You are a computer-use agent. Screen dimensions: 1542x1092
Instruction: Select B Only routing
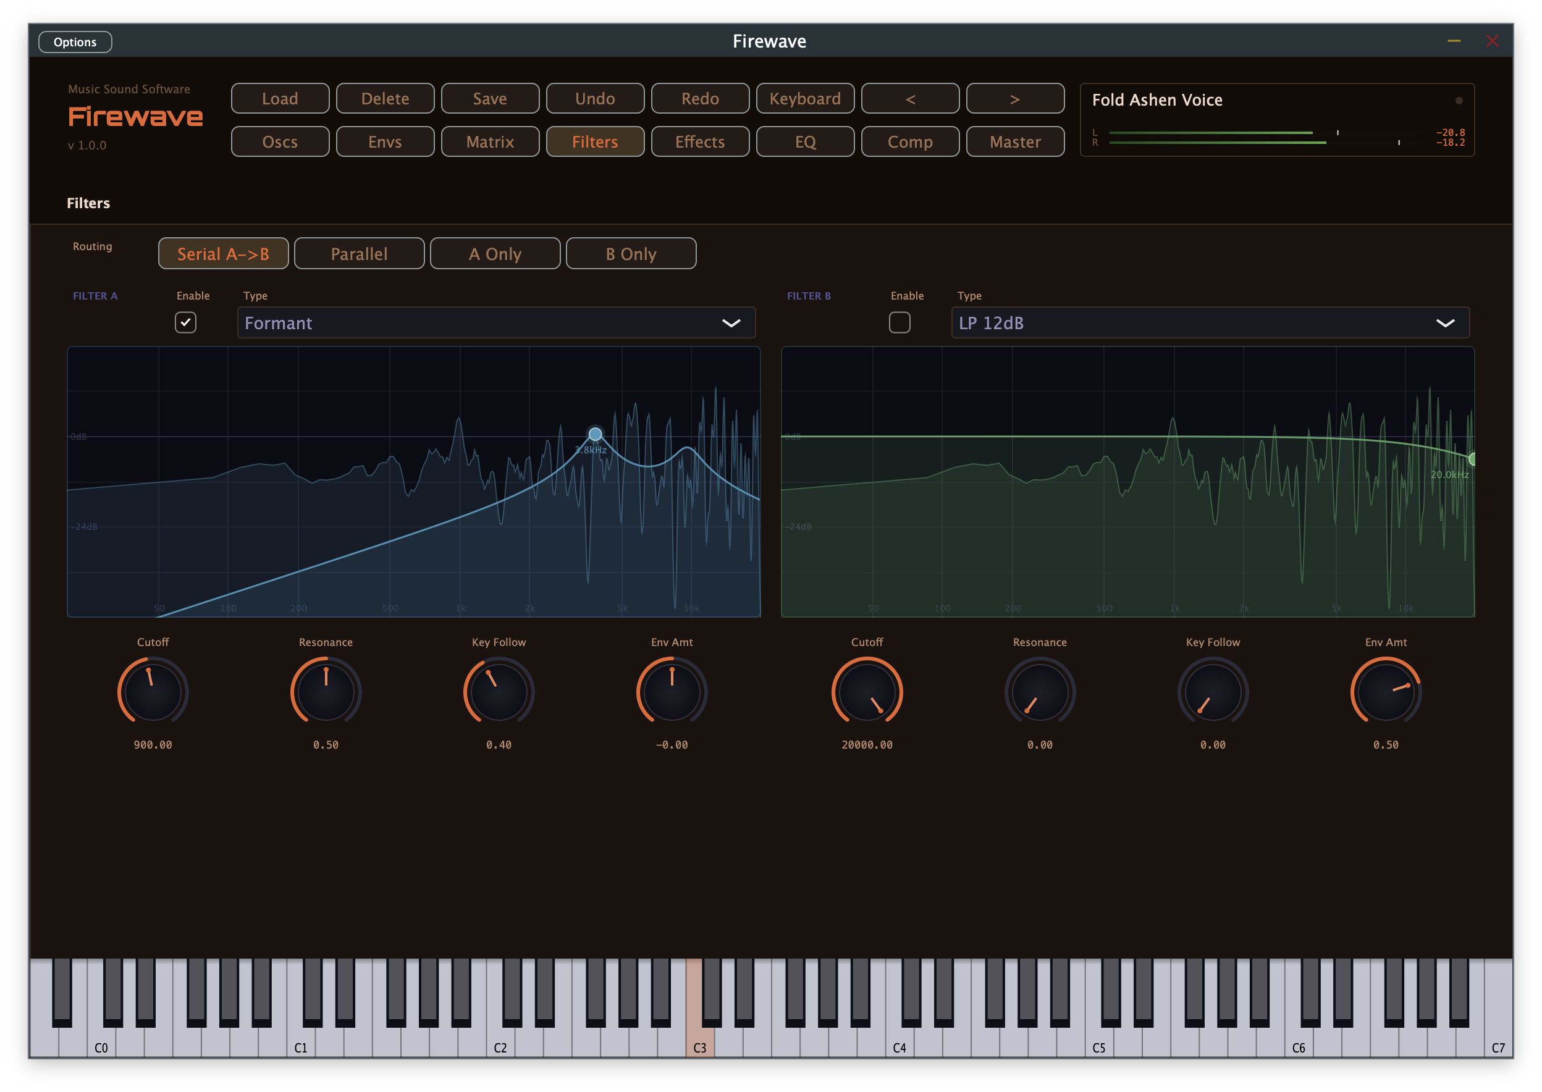[x=631, y=253]
